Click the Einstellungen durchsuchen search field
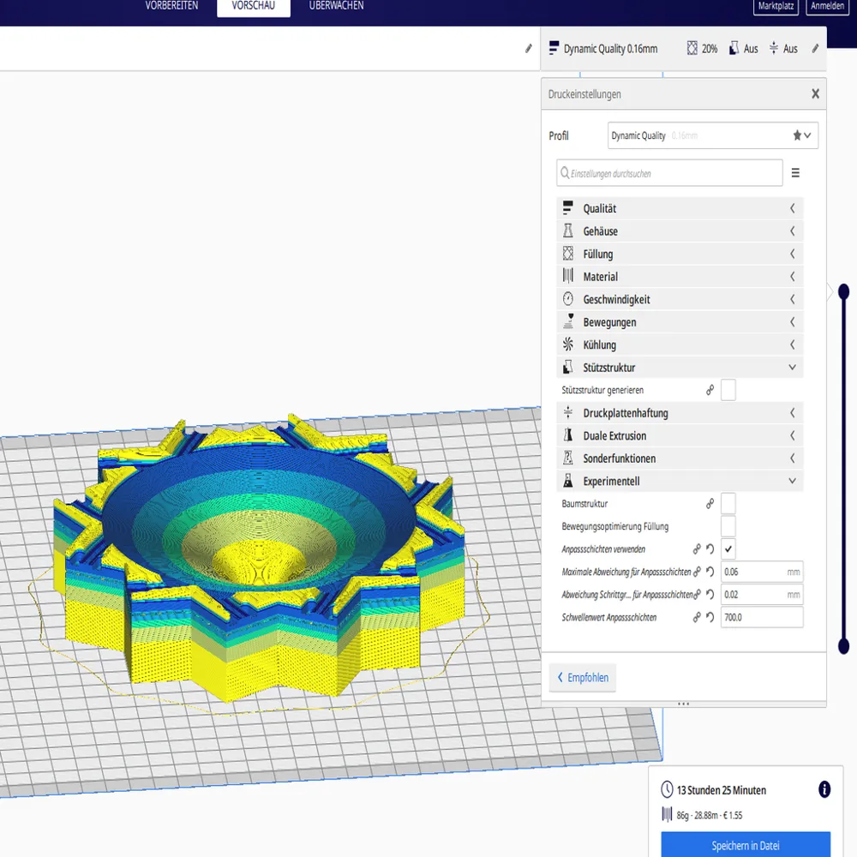Viewport: 857px width, 857px height. click(x=668, y=172)
